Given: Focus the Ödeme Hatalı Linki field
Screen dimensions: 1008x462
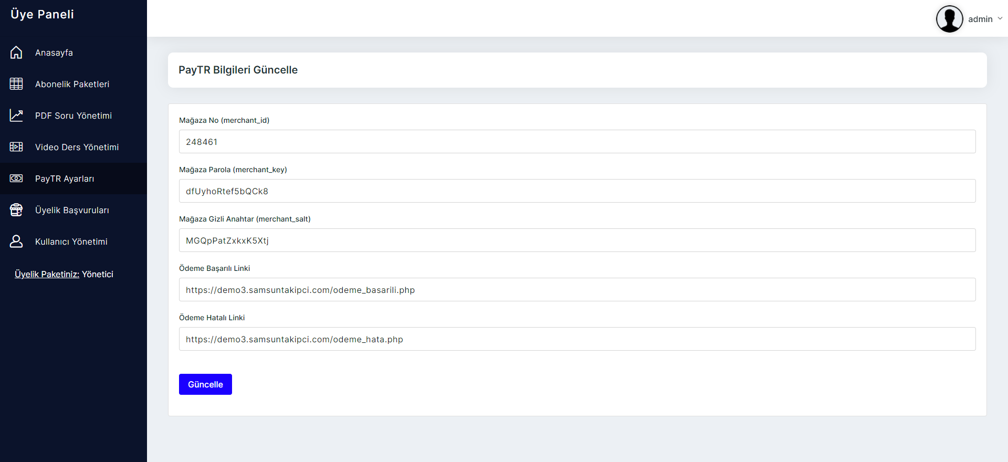Looking at the screenshot, I should point(577,339).
